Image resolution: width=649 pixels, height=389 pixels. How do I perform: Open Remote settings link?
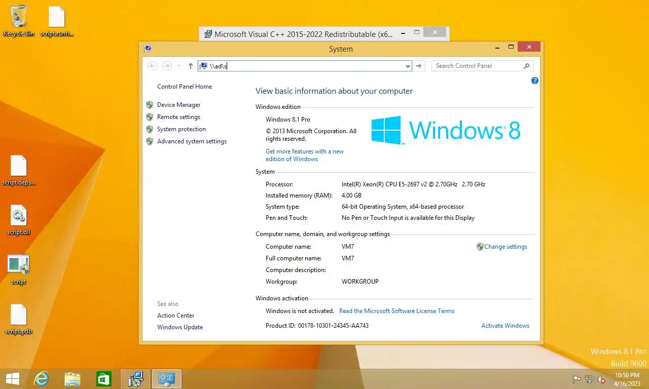point(178,117)
